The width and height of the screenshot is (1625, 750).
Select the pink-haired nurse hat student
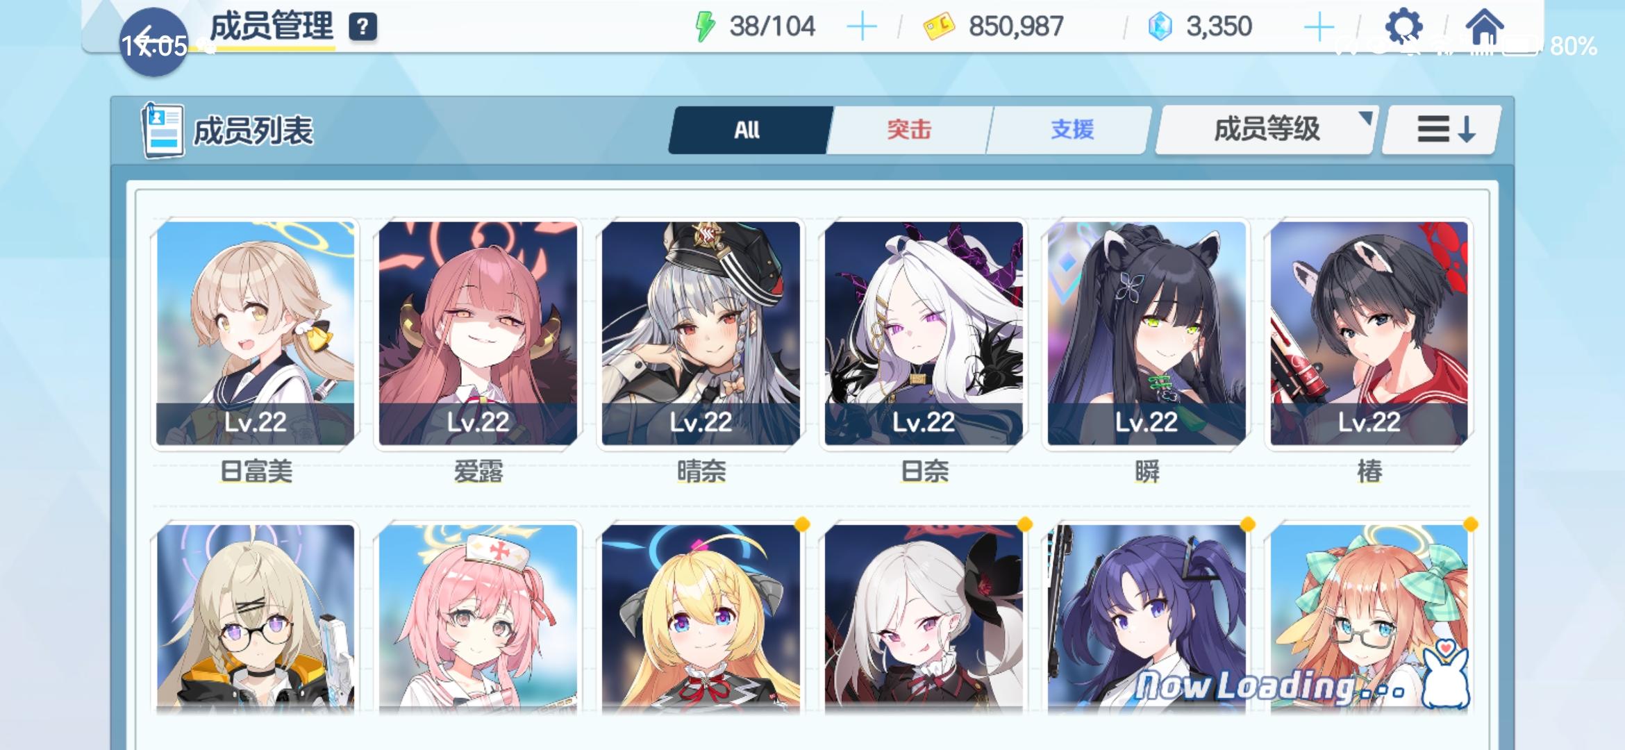478,618
